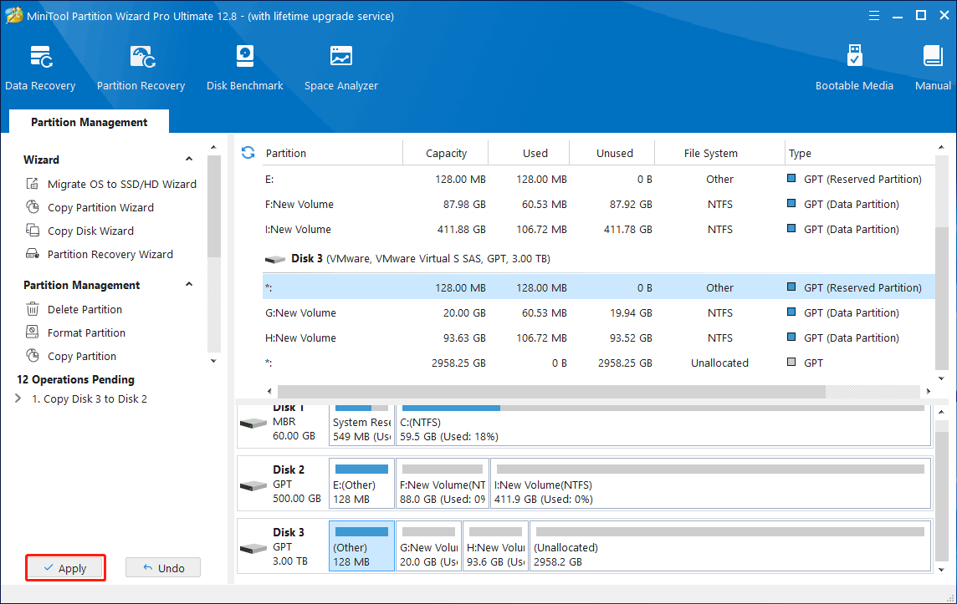This screenshot has width=957, height=604.
Task: Click the Copy Partition icon in sidebar
Action: tap(33, 355)
